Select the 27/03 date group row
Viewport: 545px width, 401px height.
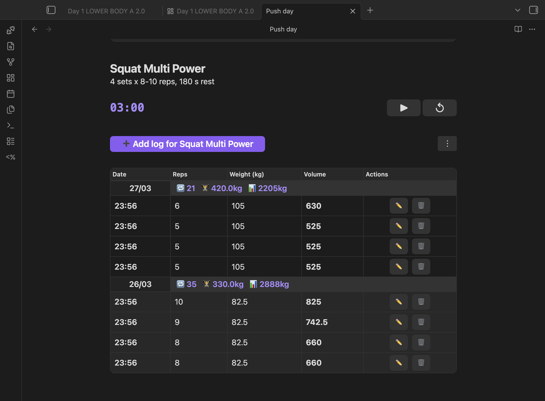pos(283,188)
